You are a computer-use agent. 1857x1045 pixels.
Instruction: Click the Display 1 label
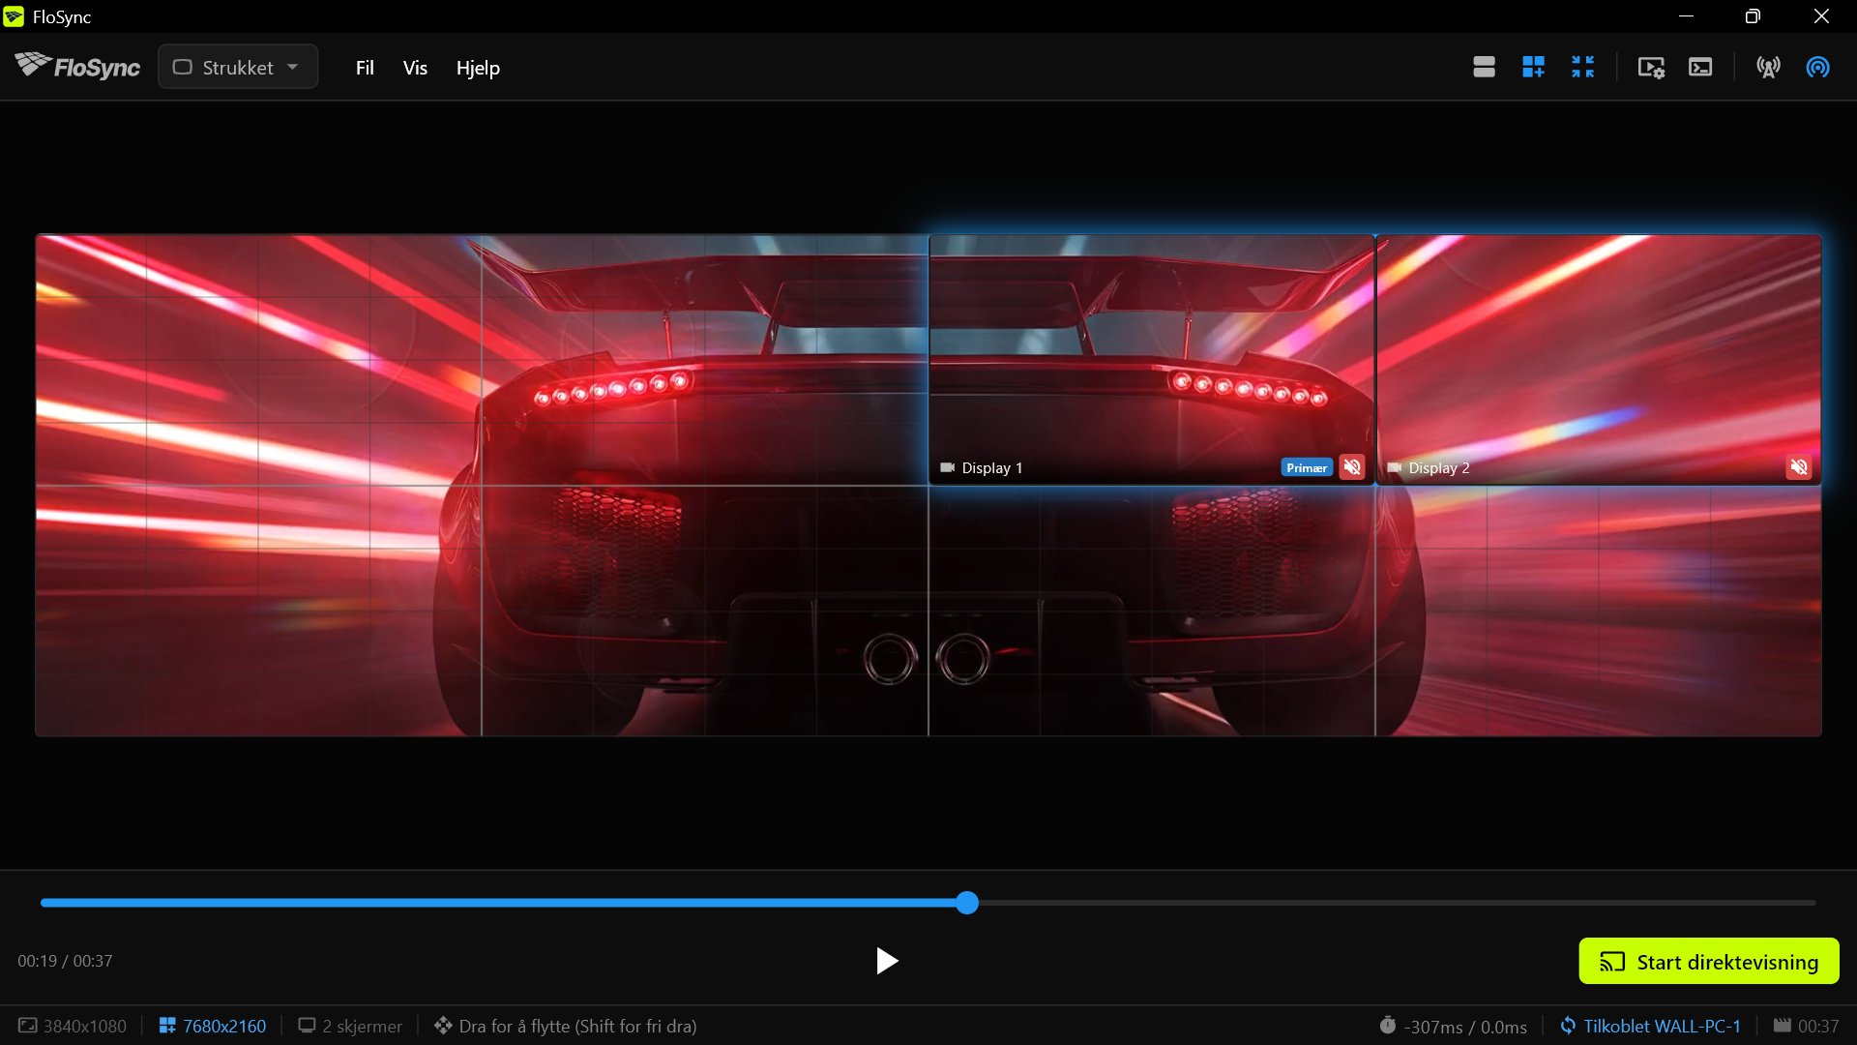click(x=991, y=468)
